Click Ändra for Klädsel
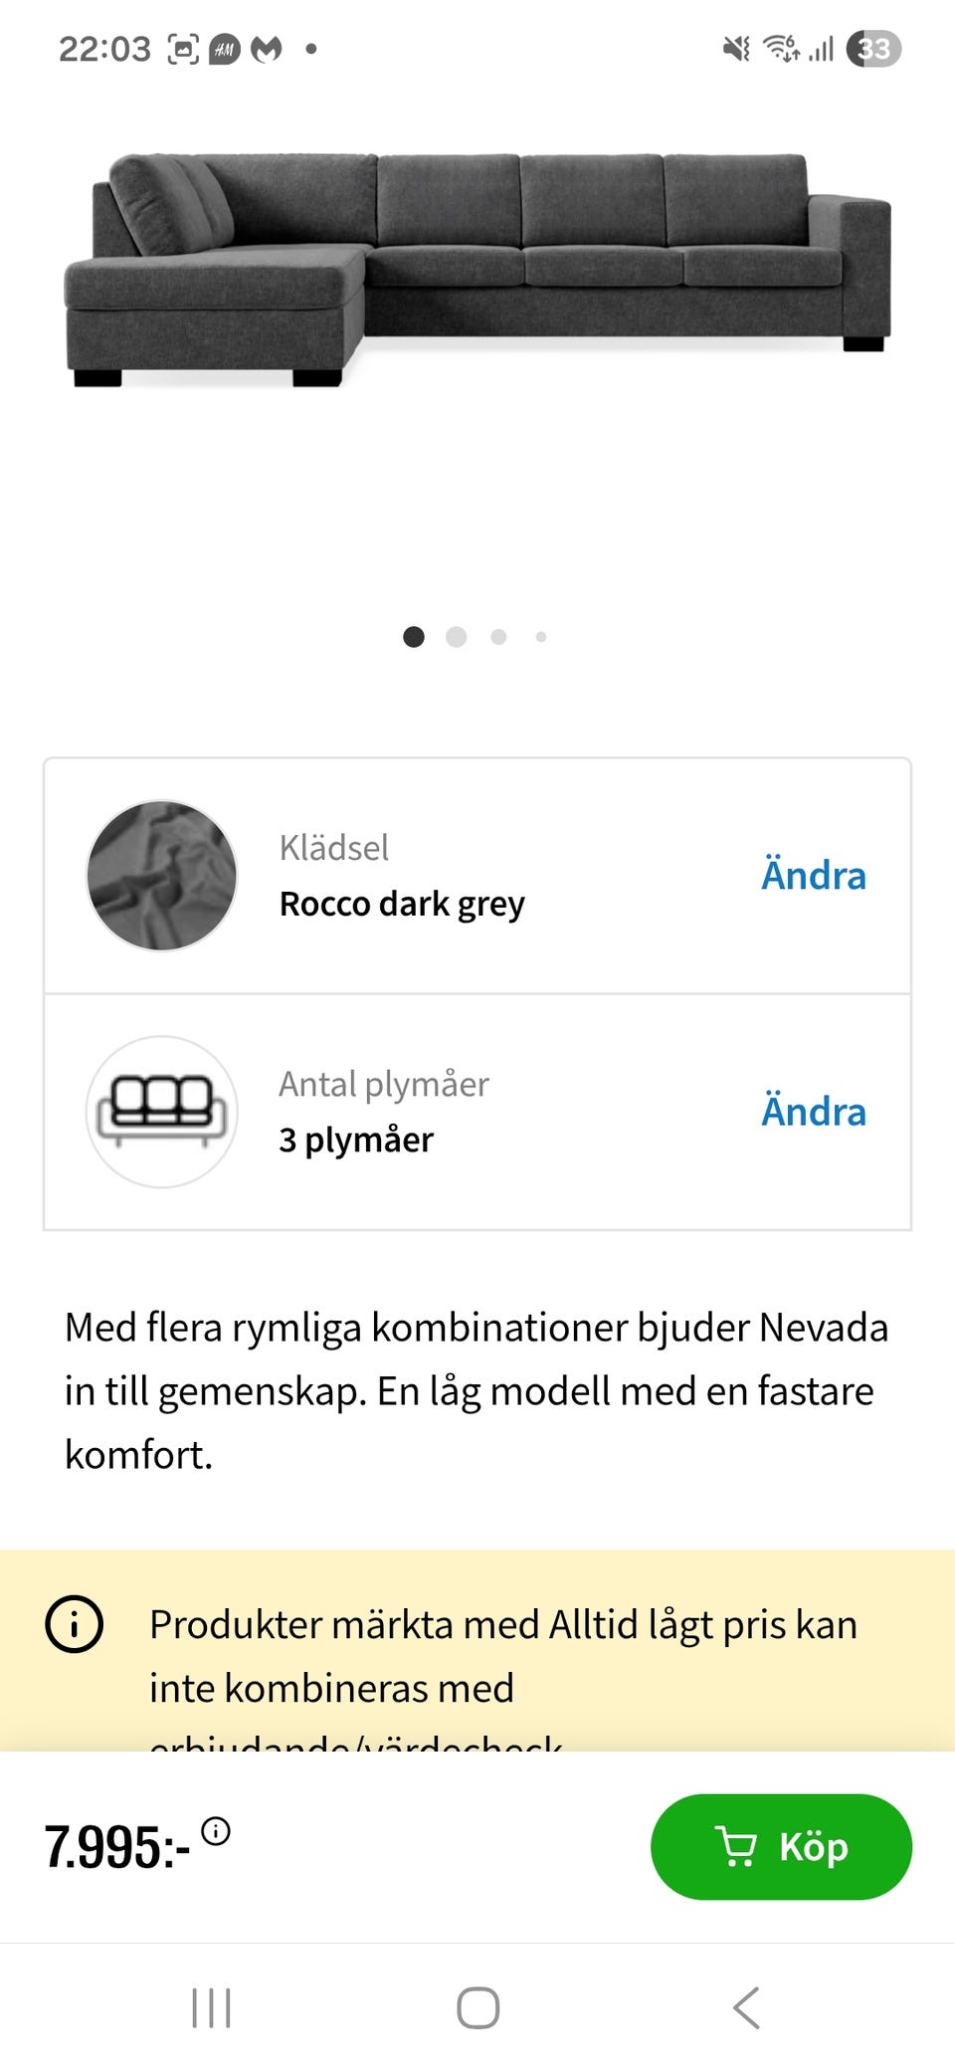 click(813, 876)
